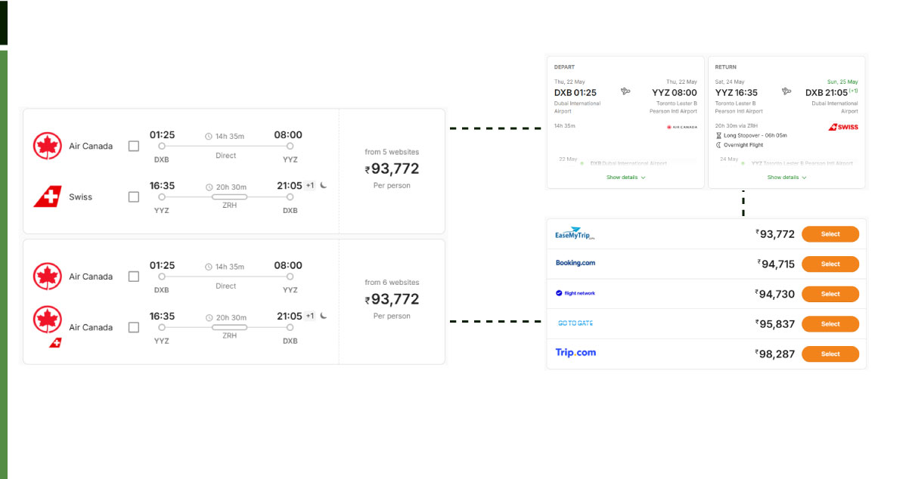Select the Booking.com offer at ₹94,715
The image size is (909, 479).
tap(830, 264)
